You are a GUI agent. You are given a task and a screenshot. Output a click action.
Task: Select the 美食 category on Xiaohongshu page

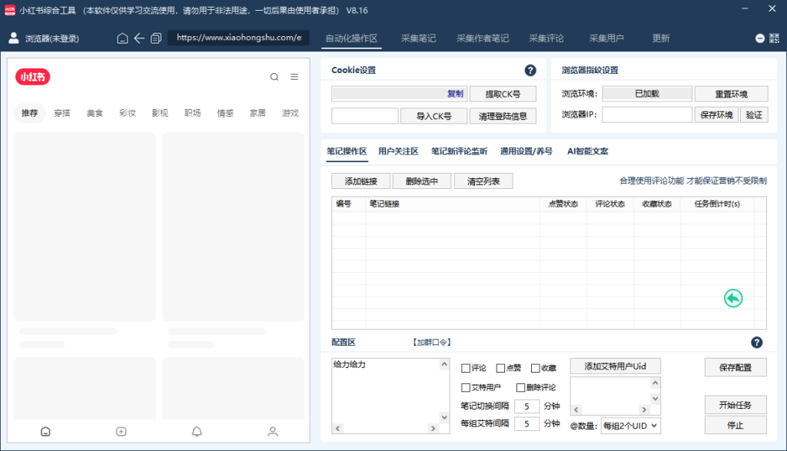(95, 113)
